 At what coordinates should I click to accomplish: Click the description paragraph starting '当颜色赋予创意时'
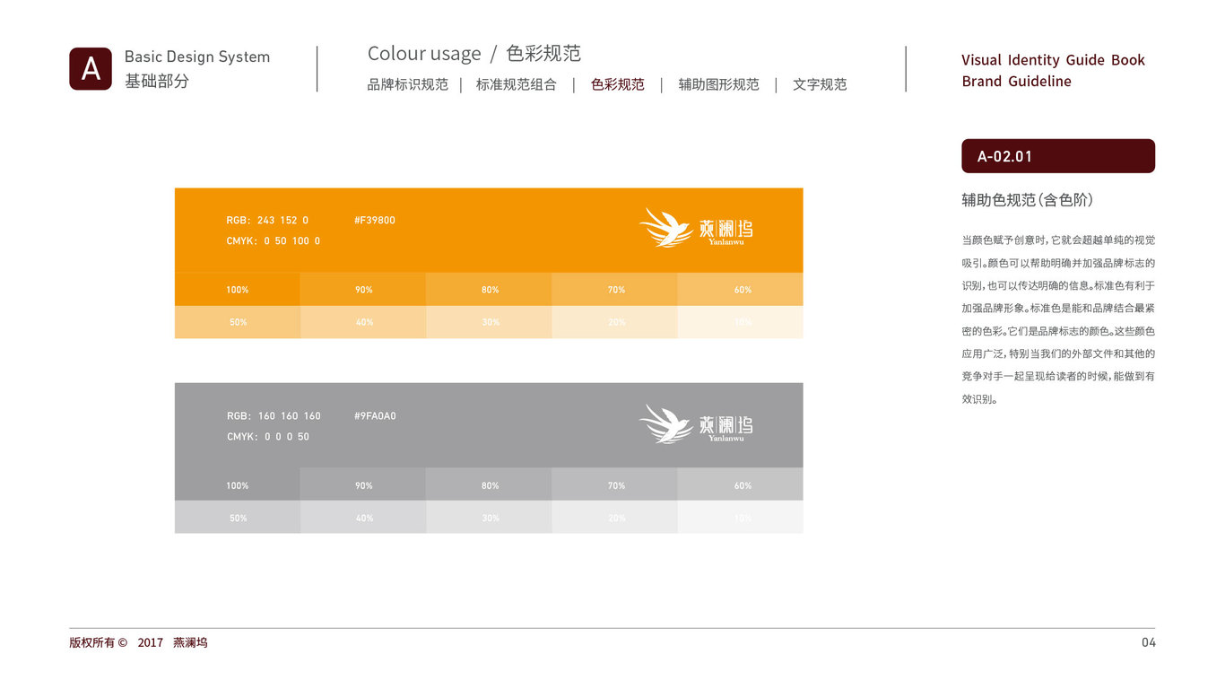pos(1058,320)
